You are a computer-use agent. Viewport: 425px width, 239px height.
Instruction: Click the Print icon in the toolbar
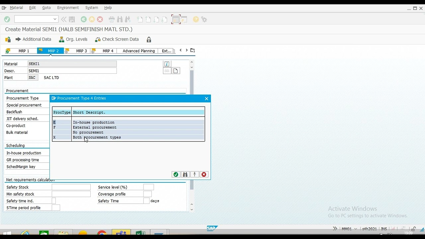tap(112, 20)
